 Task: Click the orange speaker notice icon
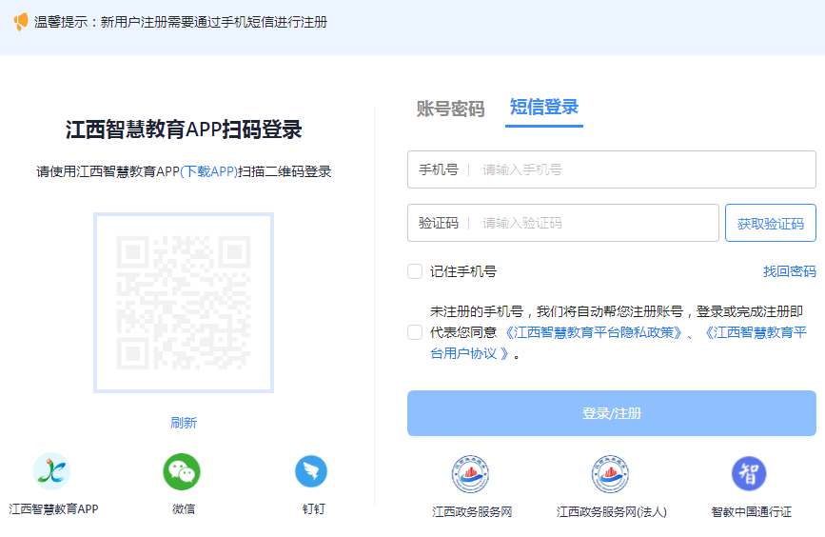21,22
